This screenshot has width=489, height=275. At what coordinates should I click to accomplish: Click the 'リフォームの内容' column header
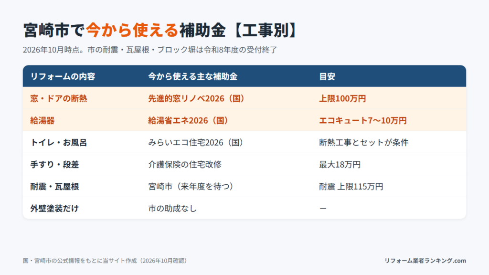pos(63,76)
